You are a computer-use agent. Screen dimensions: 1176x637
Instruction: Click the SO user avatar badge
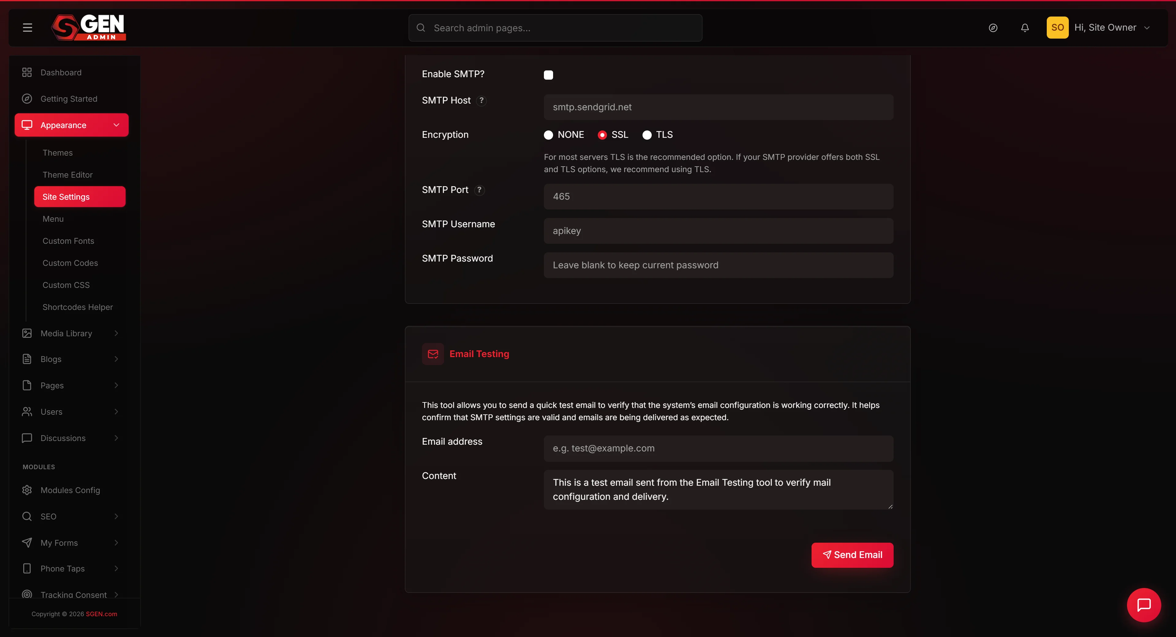tap(1057, 27)
